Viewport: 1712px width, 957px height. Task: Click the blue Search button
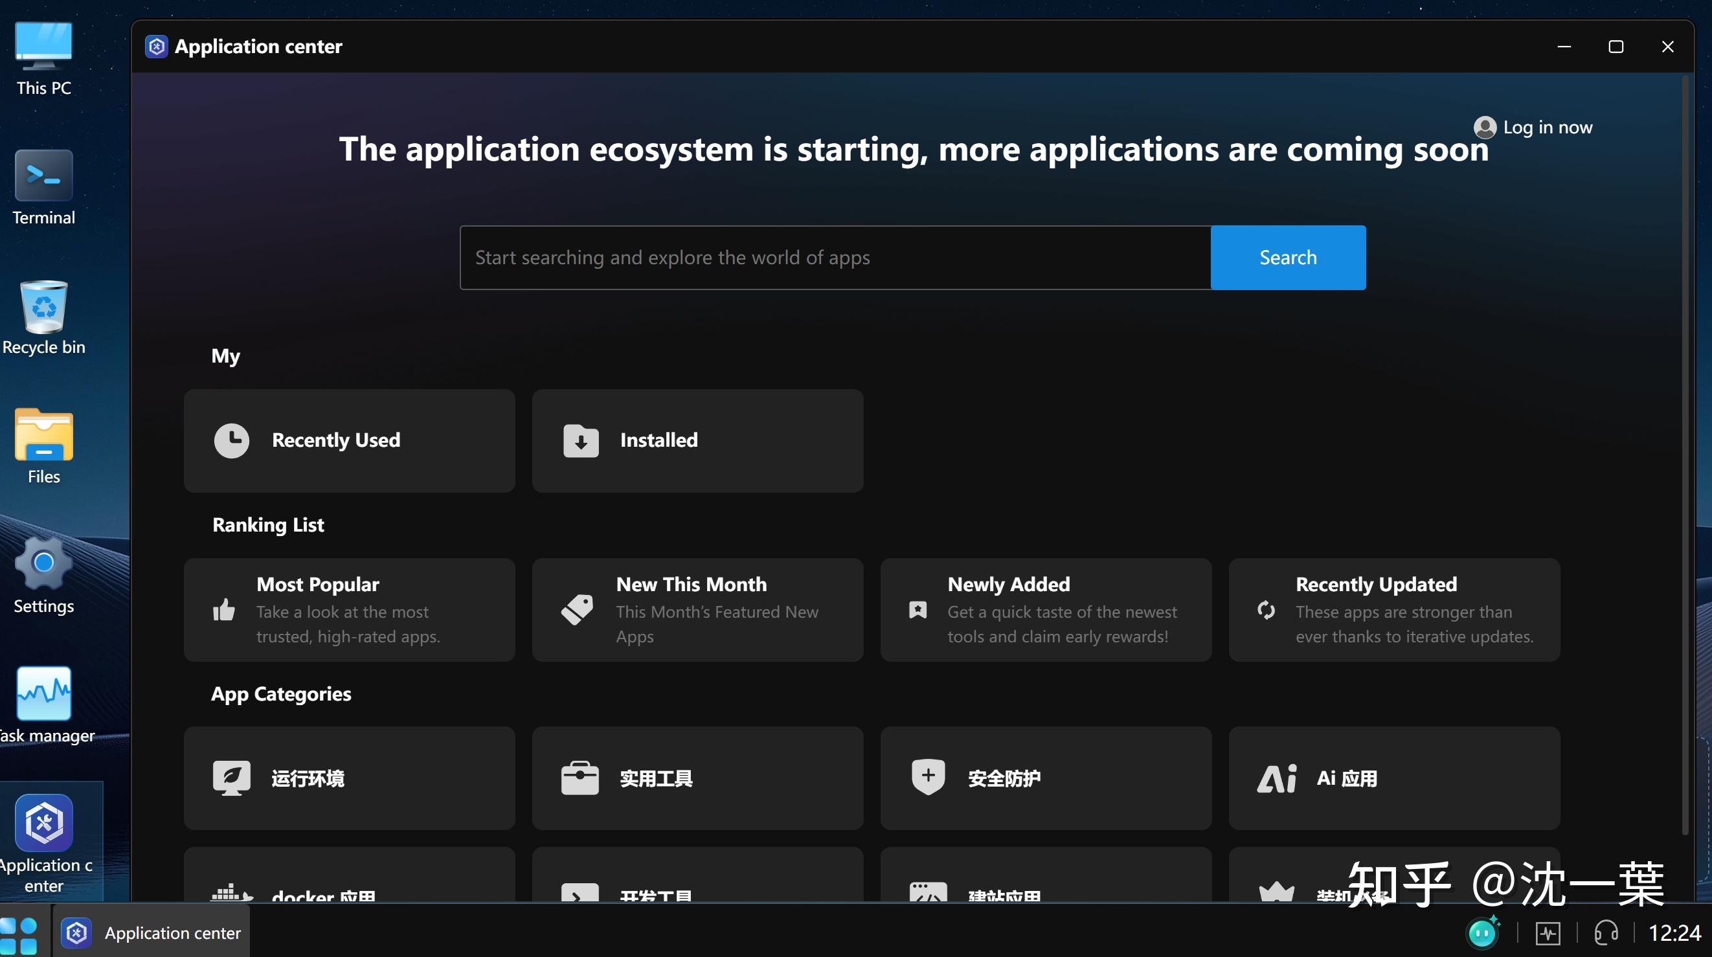1287,258
